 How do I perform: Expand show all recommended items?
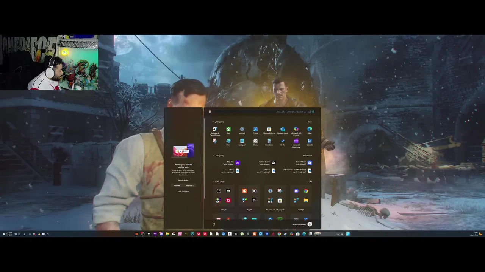[x=218, y=155]
